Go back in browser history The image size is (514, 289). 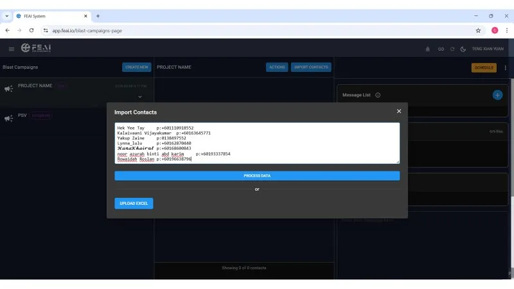8,30
